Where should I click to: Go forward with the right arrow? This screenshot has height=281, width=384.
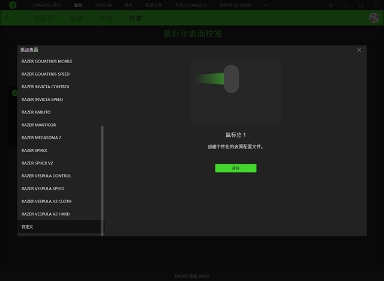(19, 18)
